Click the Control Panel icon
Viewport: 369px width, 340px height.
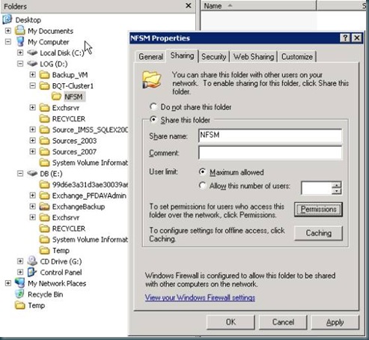click(32, 272)
